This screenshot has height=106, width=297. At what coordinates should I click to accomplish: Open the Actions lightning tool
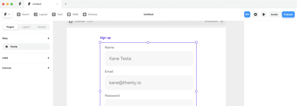[x=90, y=15]
